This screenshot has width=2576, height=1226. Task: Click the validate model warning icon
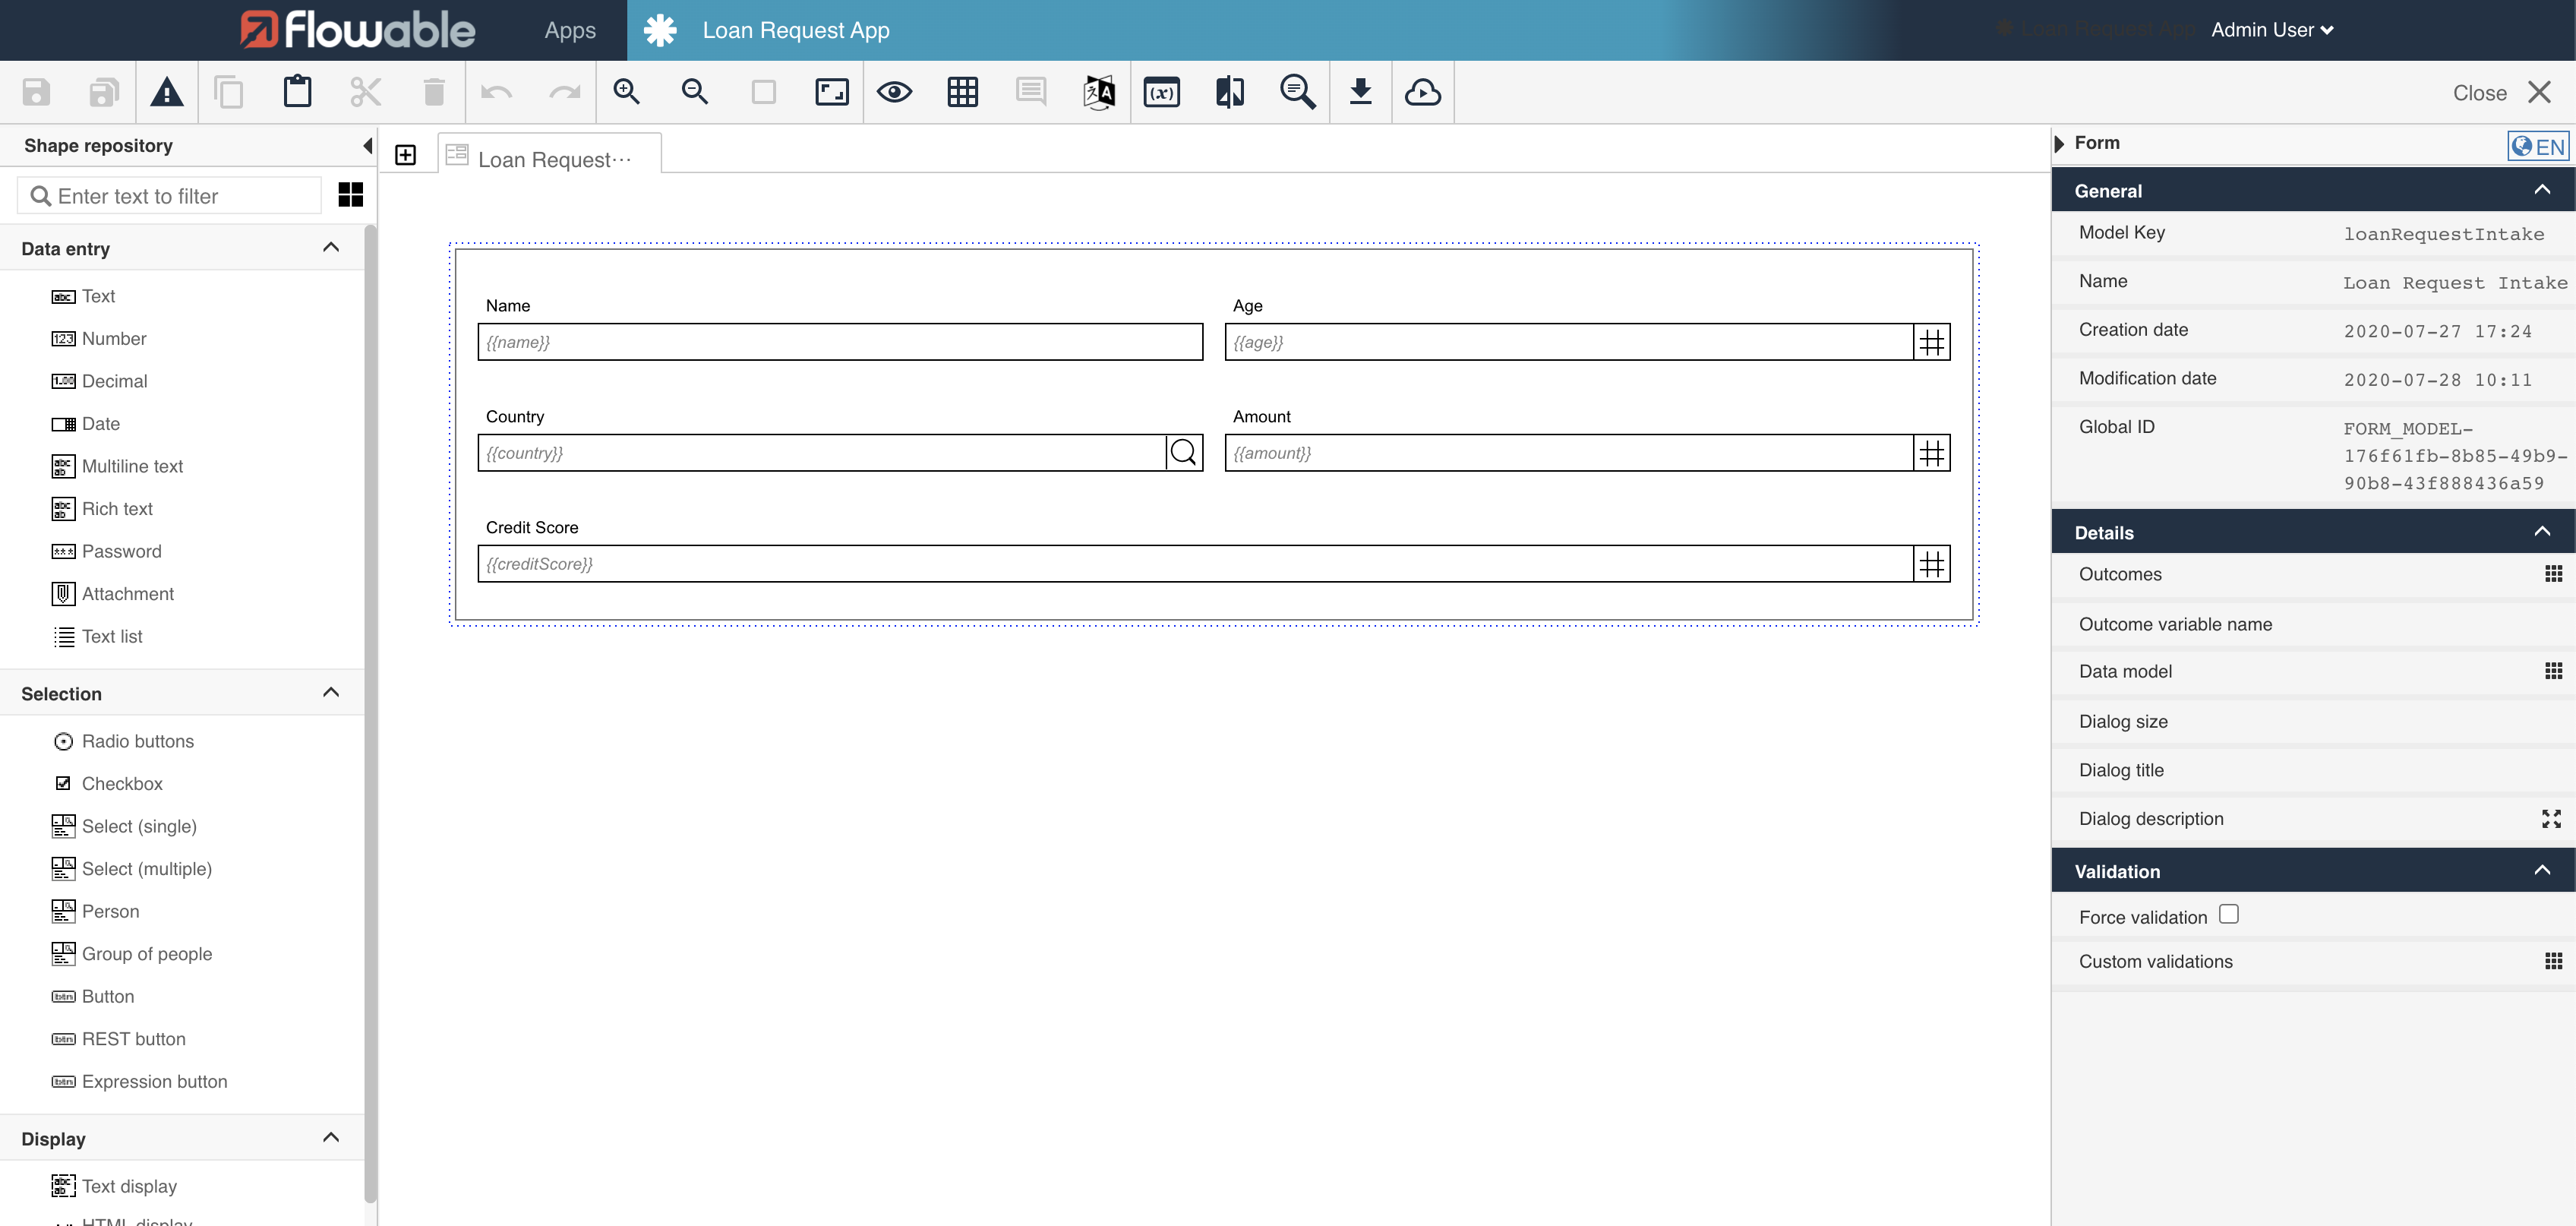167,91
